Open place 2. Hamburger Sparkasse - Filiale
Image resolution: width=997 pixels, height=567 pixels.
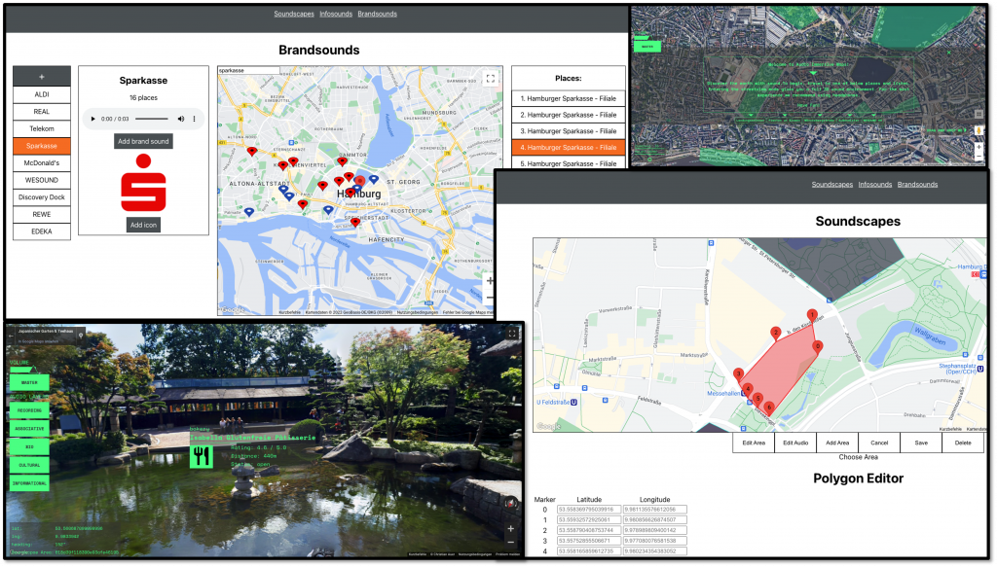(569, 115)
